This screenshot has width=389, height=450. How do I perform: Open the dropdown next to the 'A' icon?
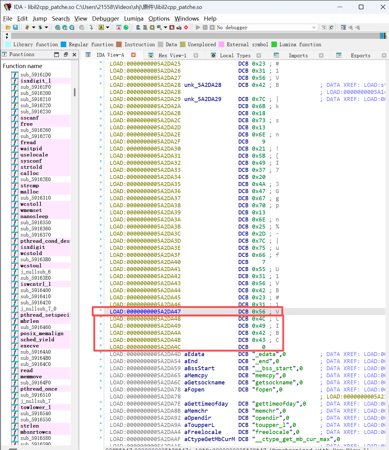[x=107, y=27]
